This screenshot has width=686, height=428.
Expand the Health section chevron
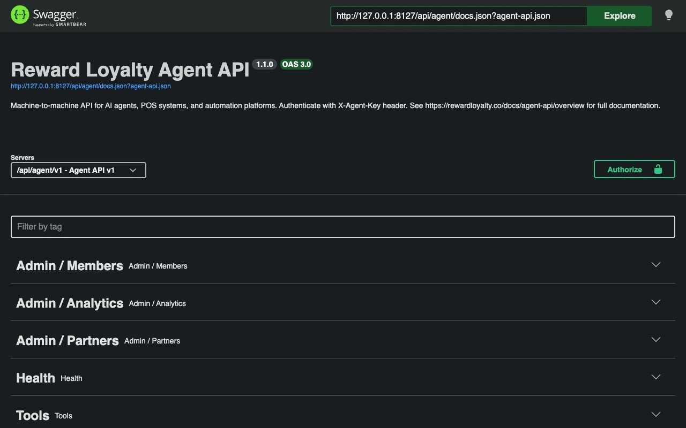655,377
